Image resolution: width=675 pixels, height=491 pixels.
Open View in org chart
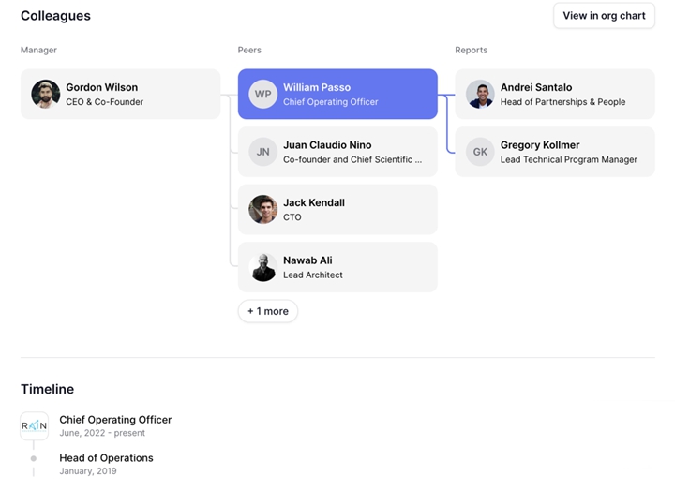click(604, 16)
